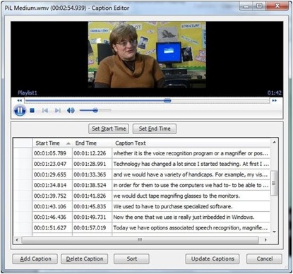Click the Caption Text column header
The image size is (293, 274).
191,143
